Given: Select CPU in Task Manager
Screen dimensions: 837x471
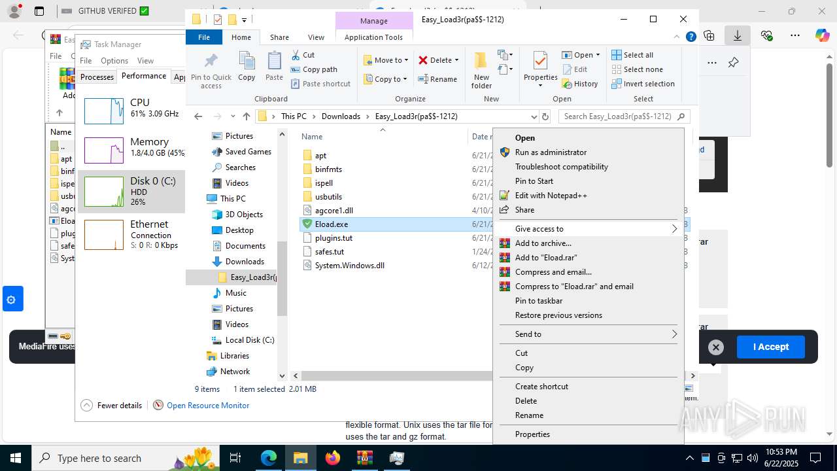Looking at the screenshot, I should coord(131,110).
